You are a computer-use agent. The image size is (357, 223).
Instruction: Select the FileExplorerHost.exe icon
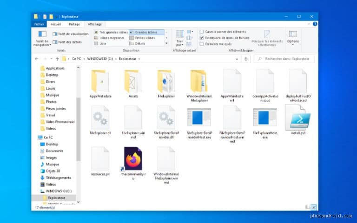(265, 118)
